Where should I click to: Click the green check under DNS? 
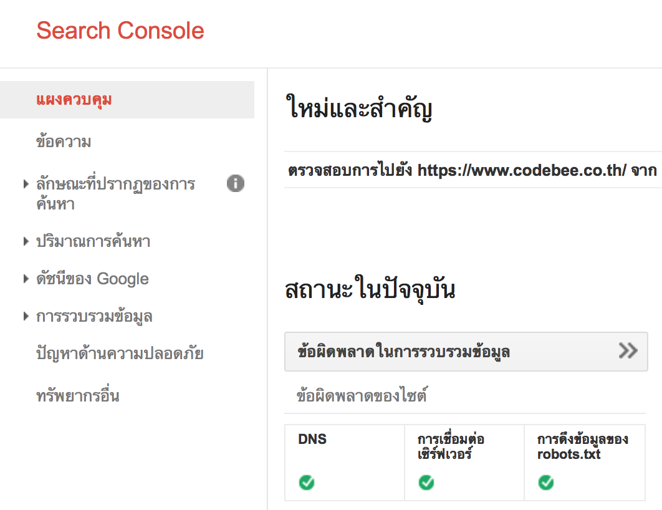coord(307,482)
